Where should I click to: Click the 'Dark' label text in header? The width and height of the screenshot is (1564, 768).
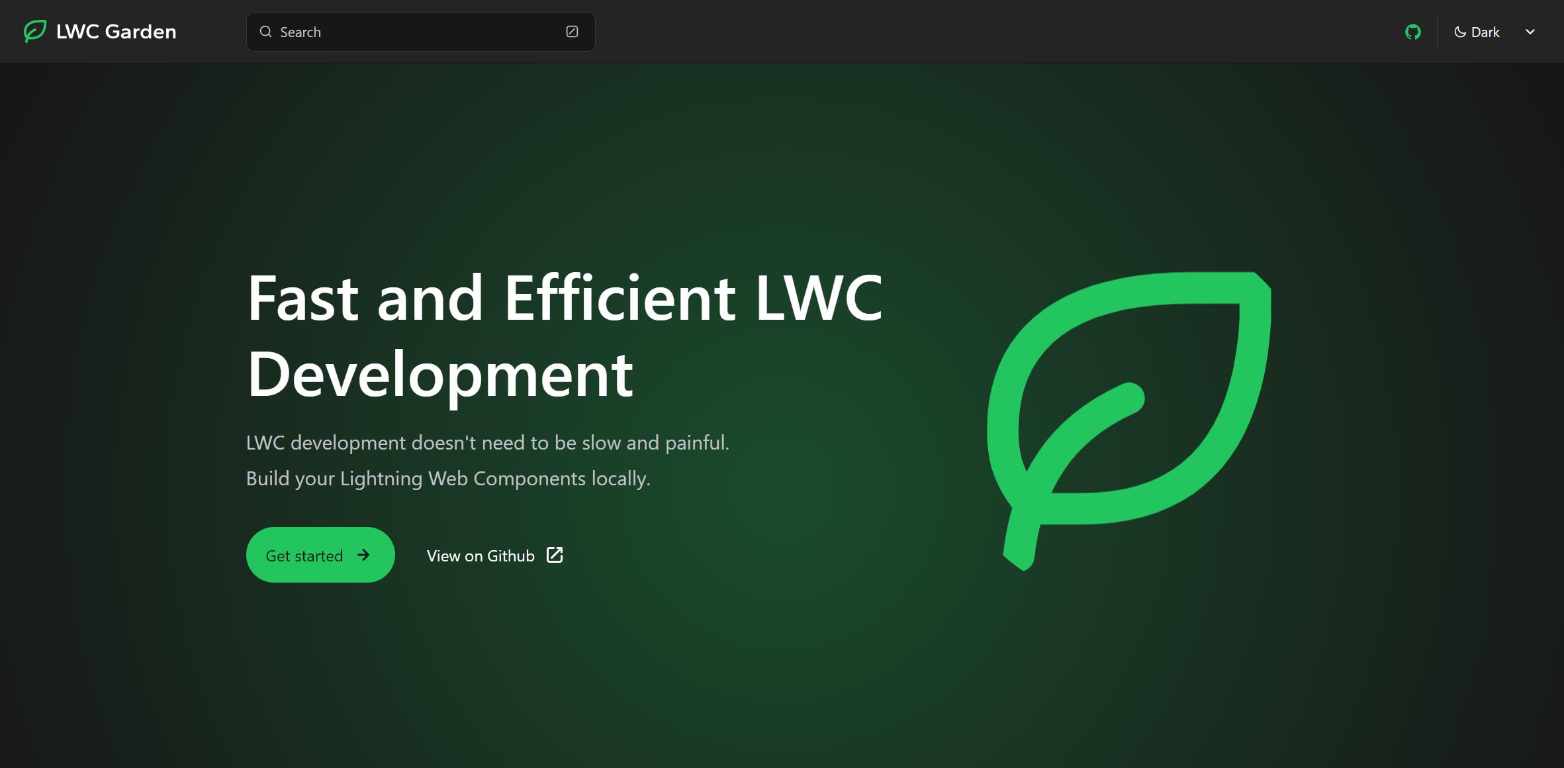1485,32
